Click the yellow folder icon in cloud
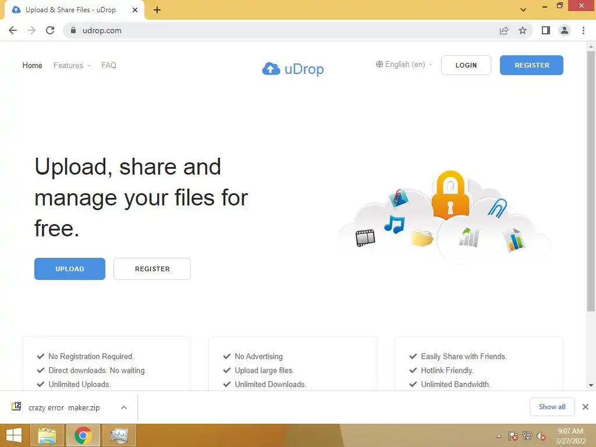Image resolution: width=596 pixels, height=447 pixels. pyautogui.click(x=422, y=238)
